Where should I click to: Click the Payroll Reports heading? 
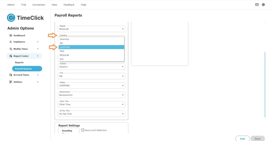[68, 15]
